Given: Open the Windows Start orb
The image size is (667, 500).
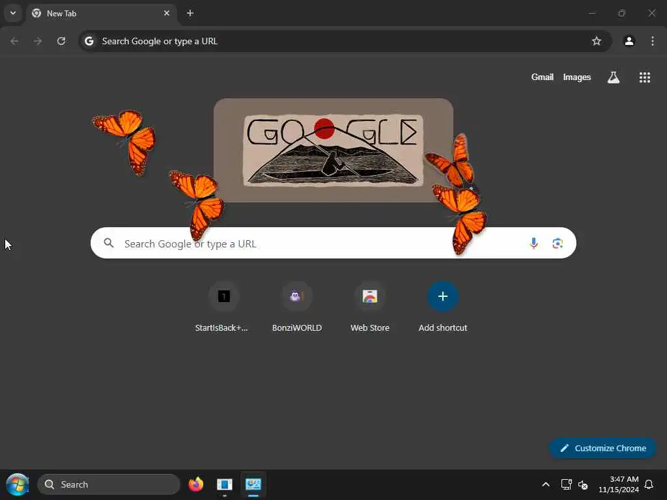Looking at the screenshot, I should click(x=18, y=484).
